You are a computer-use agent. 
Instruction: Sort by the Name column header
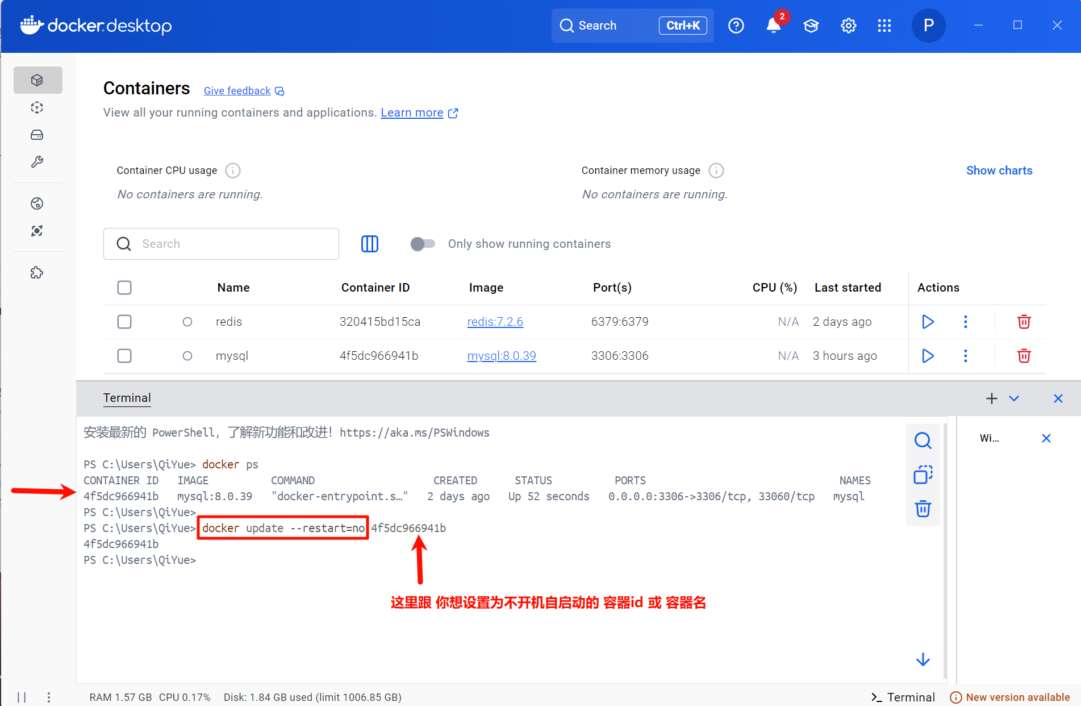[x=233, y=288]
